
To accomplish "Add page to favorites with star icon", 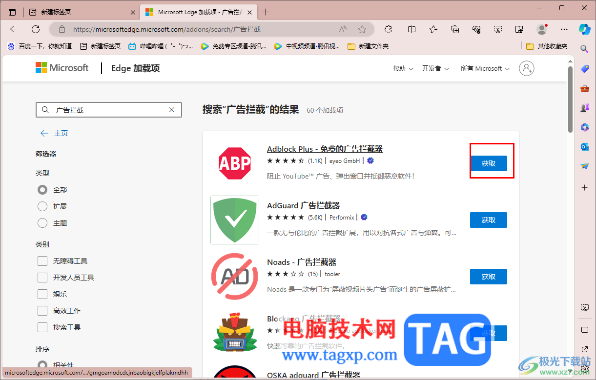I will (x=362, y=29).
